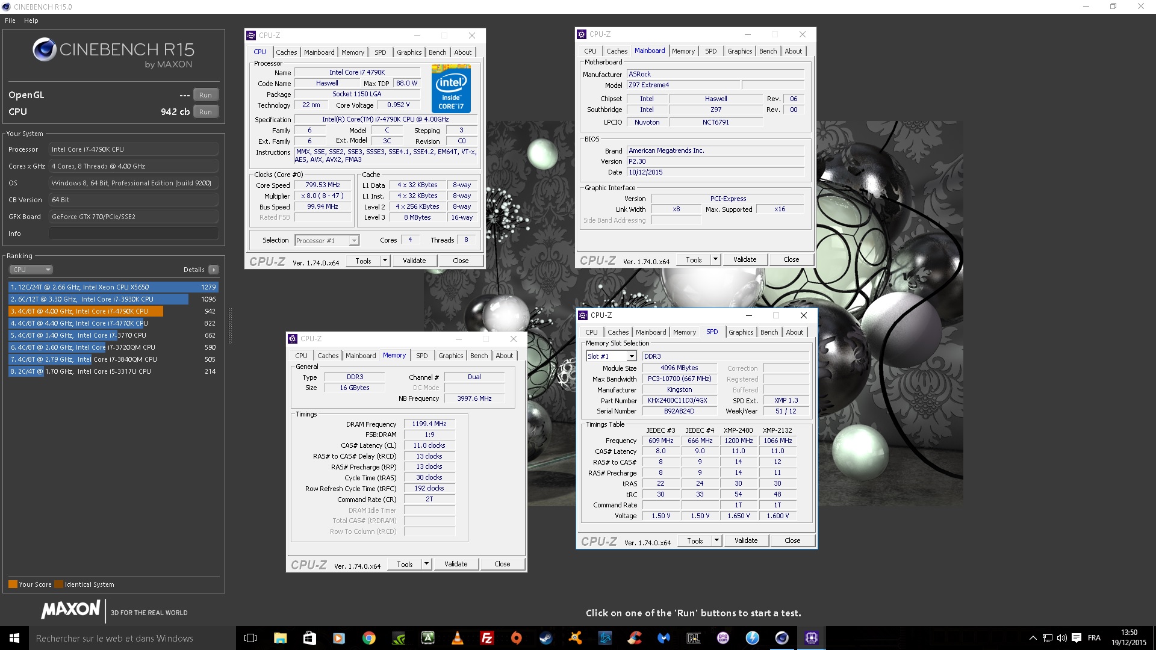Open NVIDIA GeForce Experience taskbar icon

pyautogui.click(x=398, y=638)
